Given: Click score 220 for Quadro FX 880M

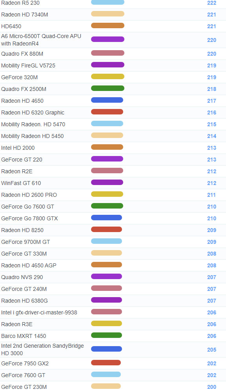Looking at the screenshot, I should pos(212,54).
